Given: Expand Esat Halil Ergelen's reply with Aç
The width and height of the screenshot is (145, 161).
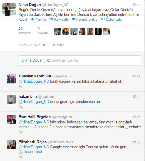Looking at the screenshot, I should point(21,132).
